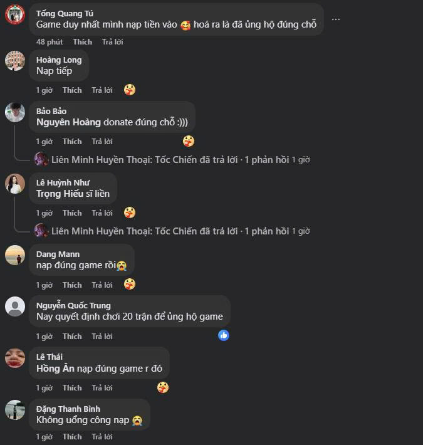
Task: Toggle Thích on Dang Mann's comment
Action: (x=72, y=285)
